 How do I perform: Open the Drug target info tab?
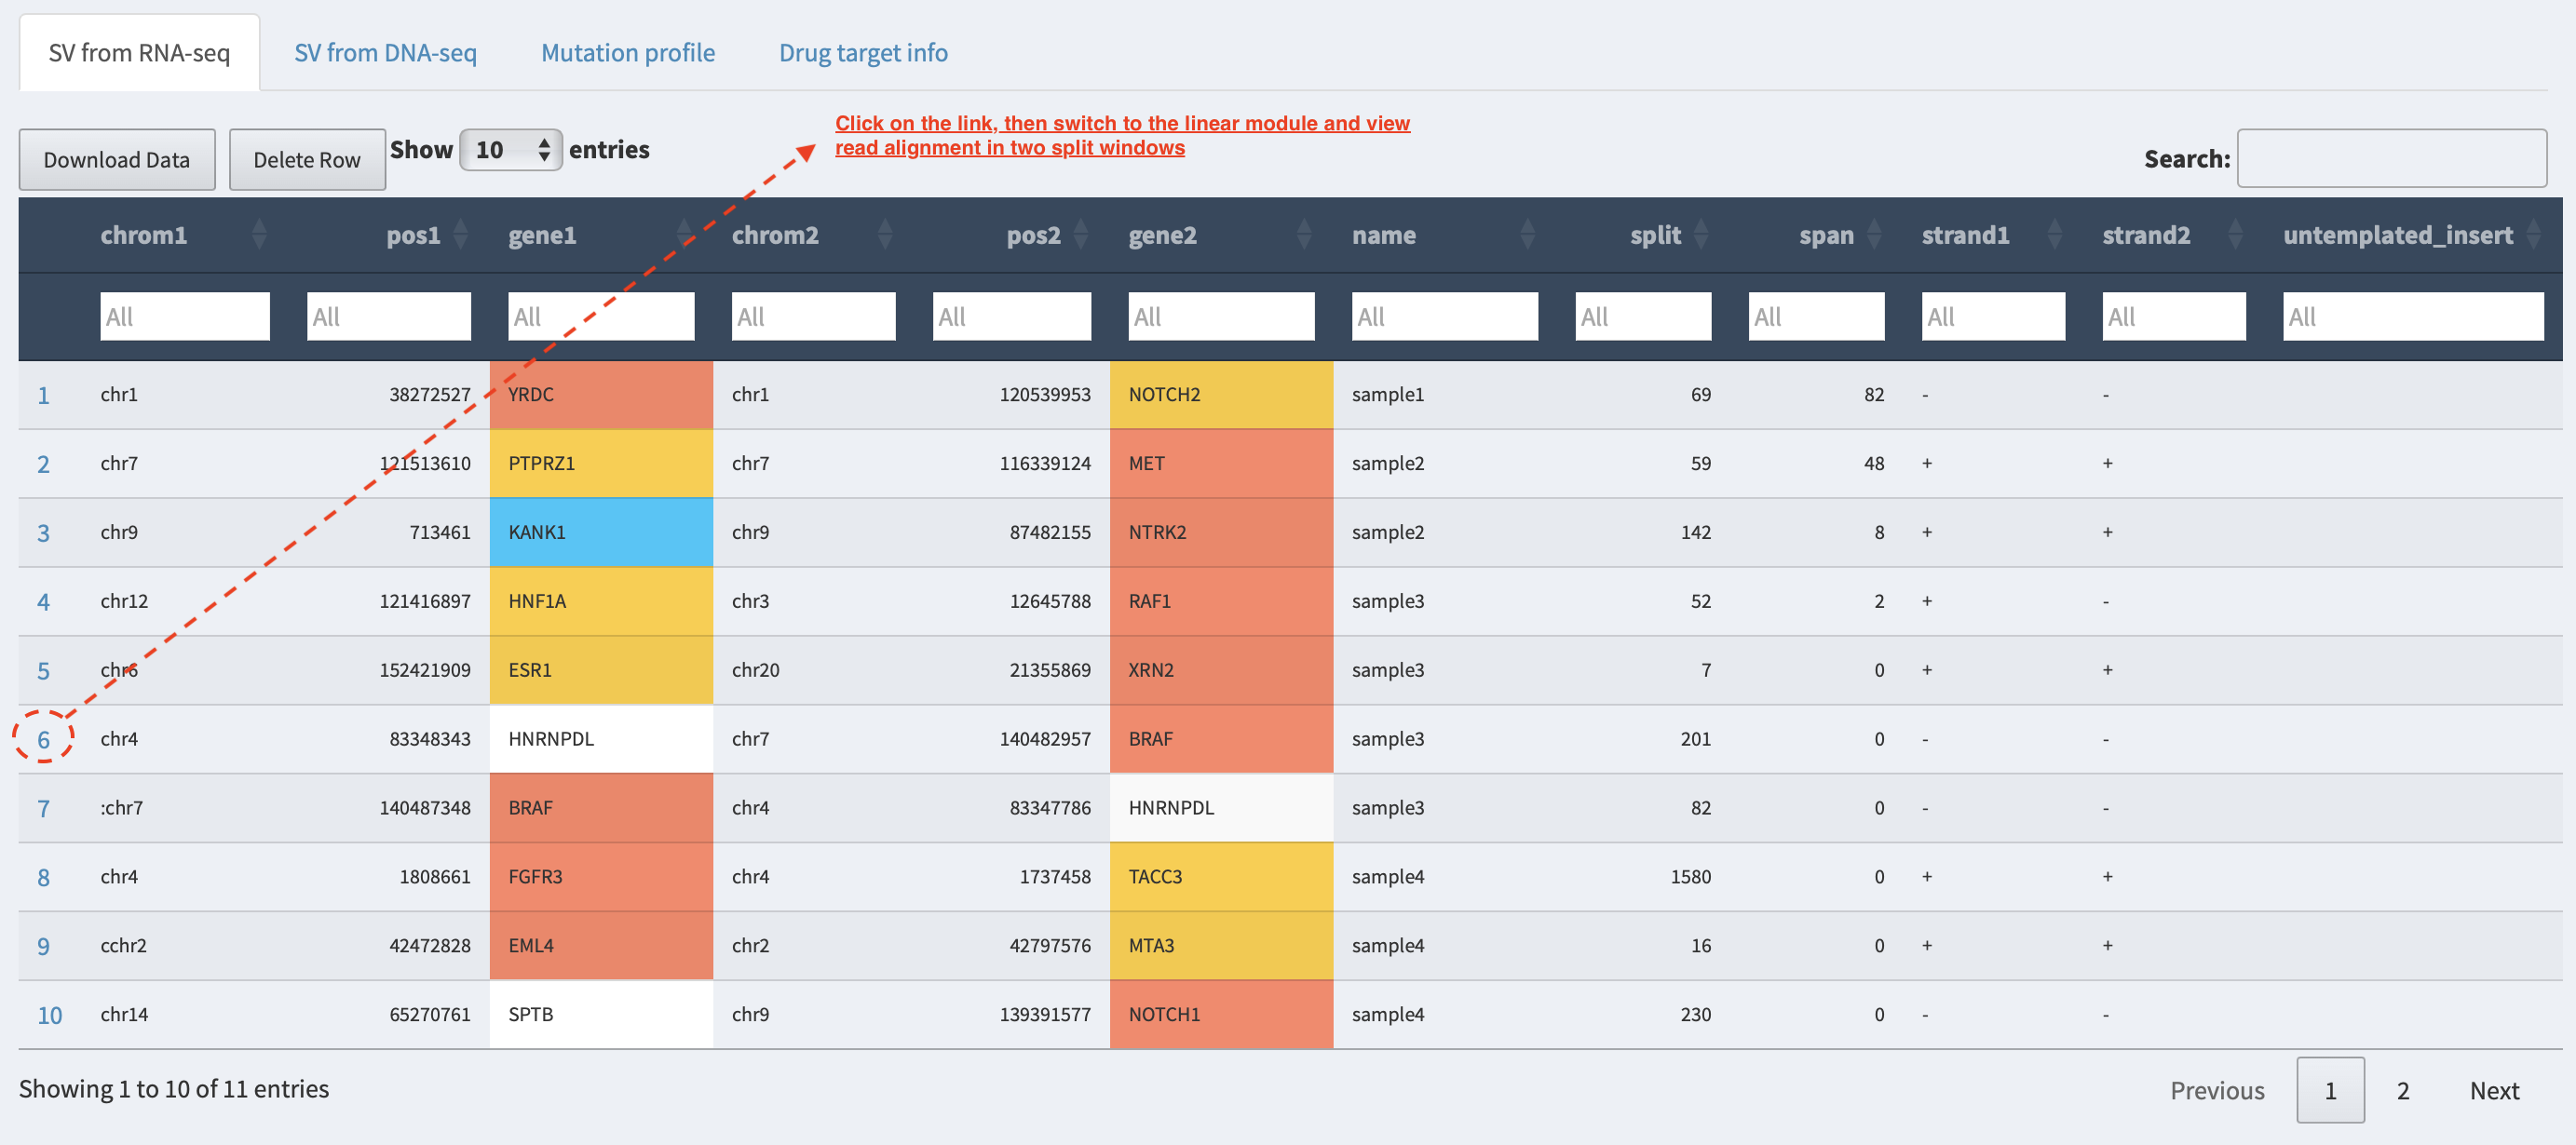coord(863,53)
